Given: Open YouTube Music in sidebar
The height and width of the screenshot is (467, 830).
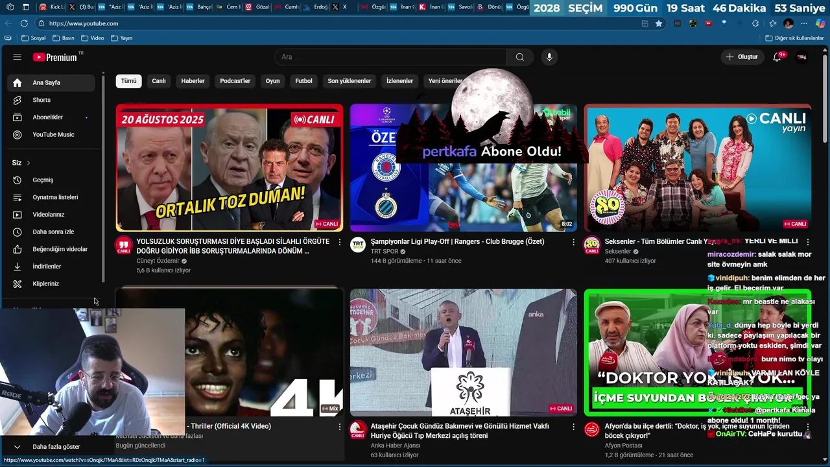Looking at the screenshot, I should click(x=51, y=134).
